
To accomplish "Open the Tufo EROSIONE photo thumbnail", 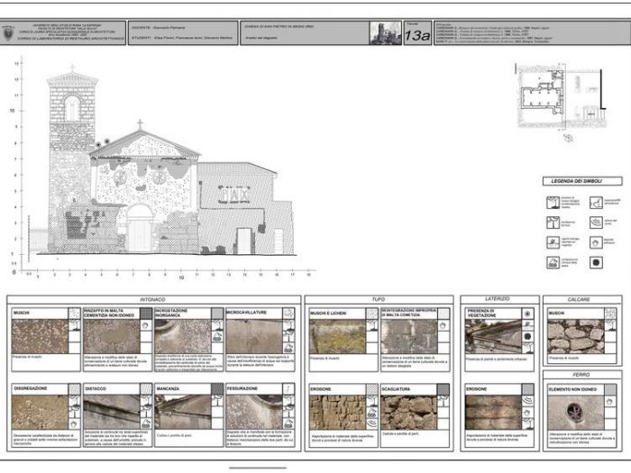I will tap(338, 413).
